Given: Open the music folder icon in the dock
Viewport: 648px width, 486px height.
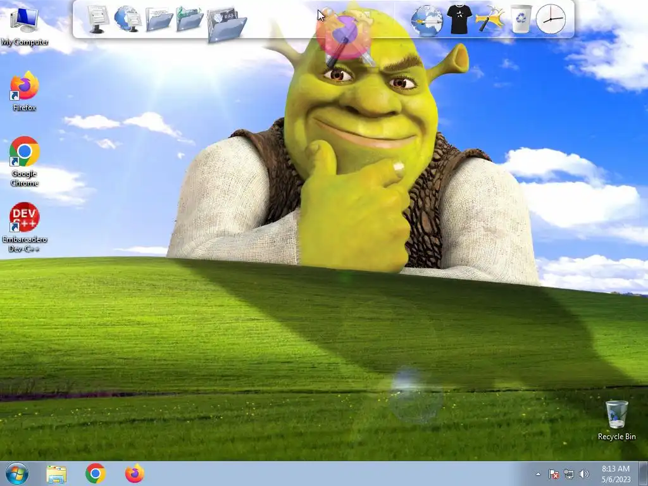Looking at the screenshot, I should coord(190,20).
